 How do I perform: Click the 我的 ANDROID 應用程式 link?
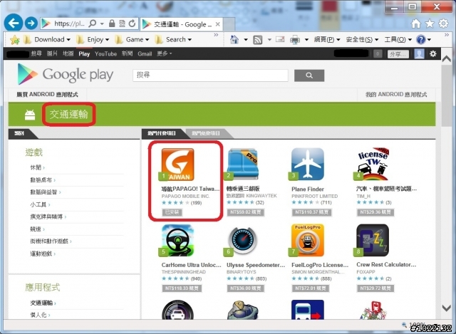396,95
